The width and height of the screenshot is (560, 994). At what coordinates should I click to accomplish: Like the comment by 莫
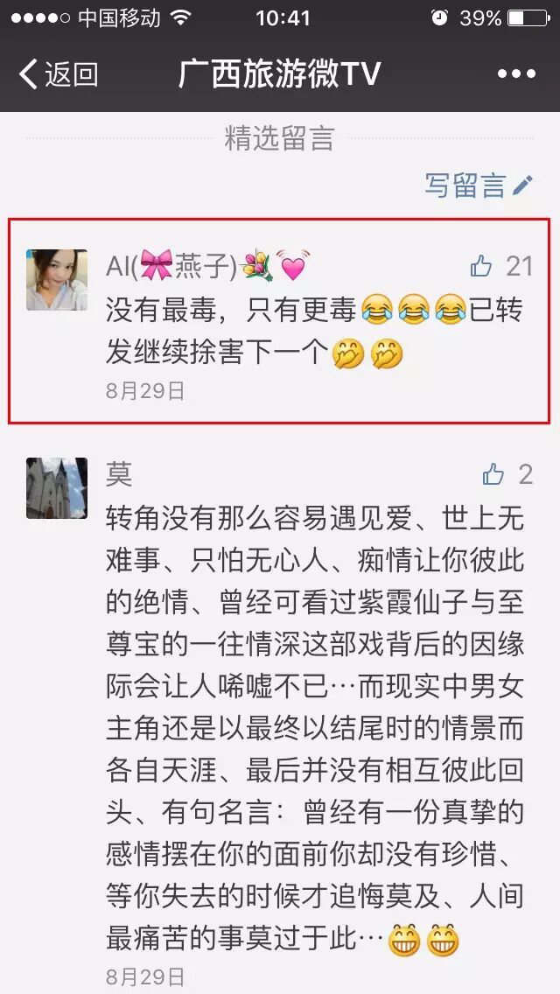pyautogui.click(x=493, y=474)
